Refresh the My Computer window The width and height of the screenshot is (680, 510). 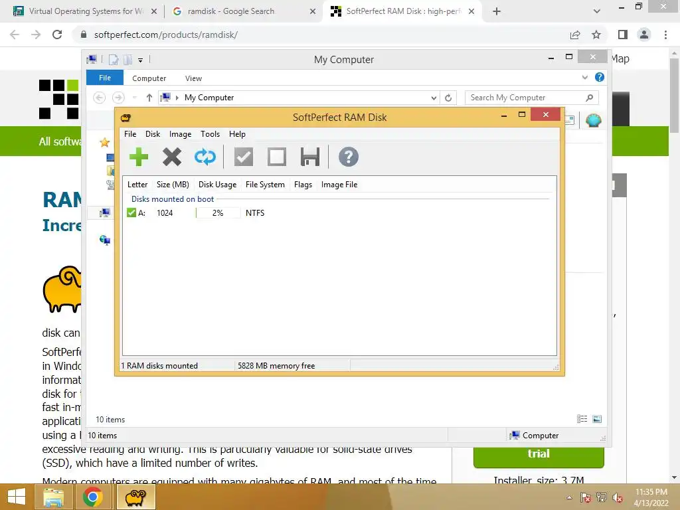(x=448, y=98)
